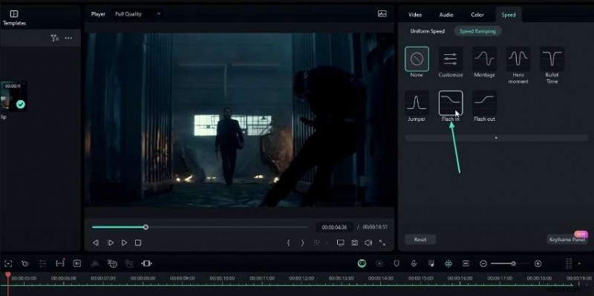This screenshot has height=296, width=594.
Task: Choose the Customize speed ramp preset
Action: 451,59
